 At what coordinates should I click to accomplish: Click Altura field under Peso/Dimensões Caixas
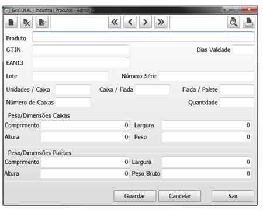coord(85,137)
